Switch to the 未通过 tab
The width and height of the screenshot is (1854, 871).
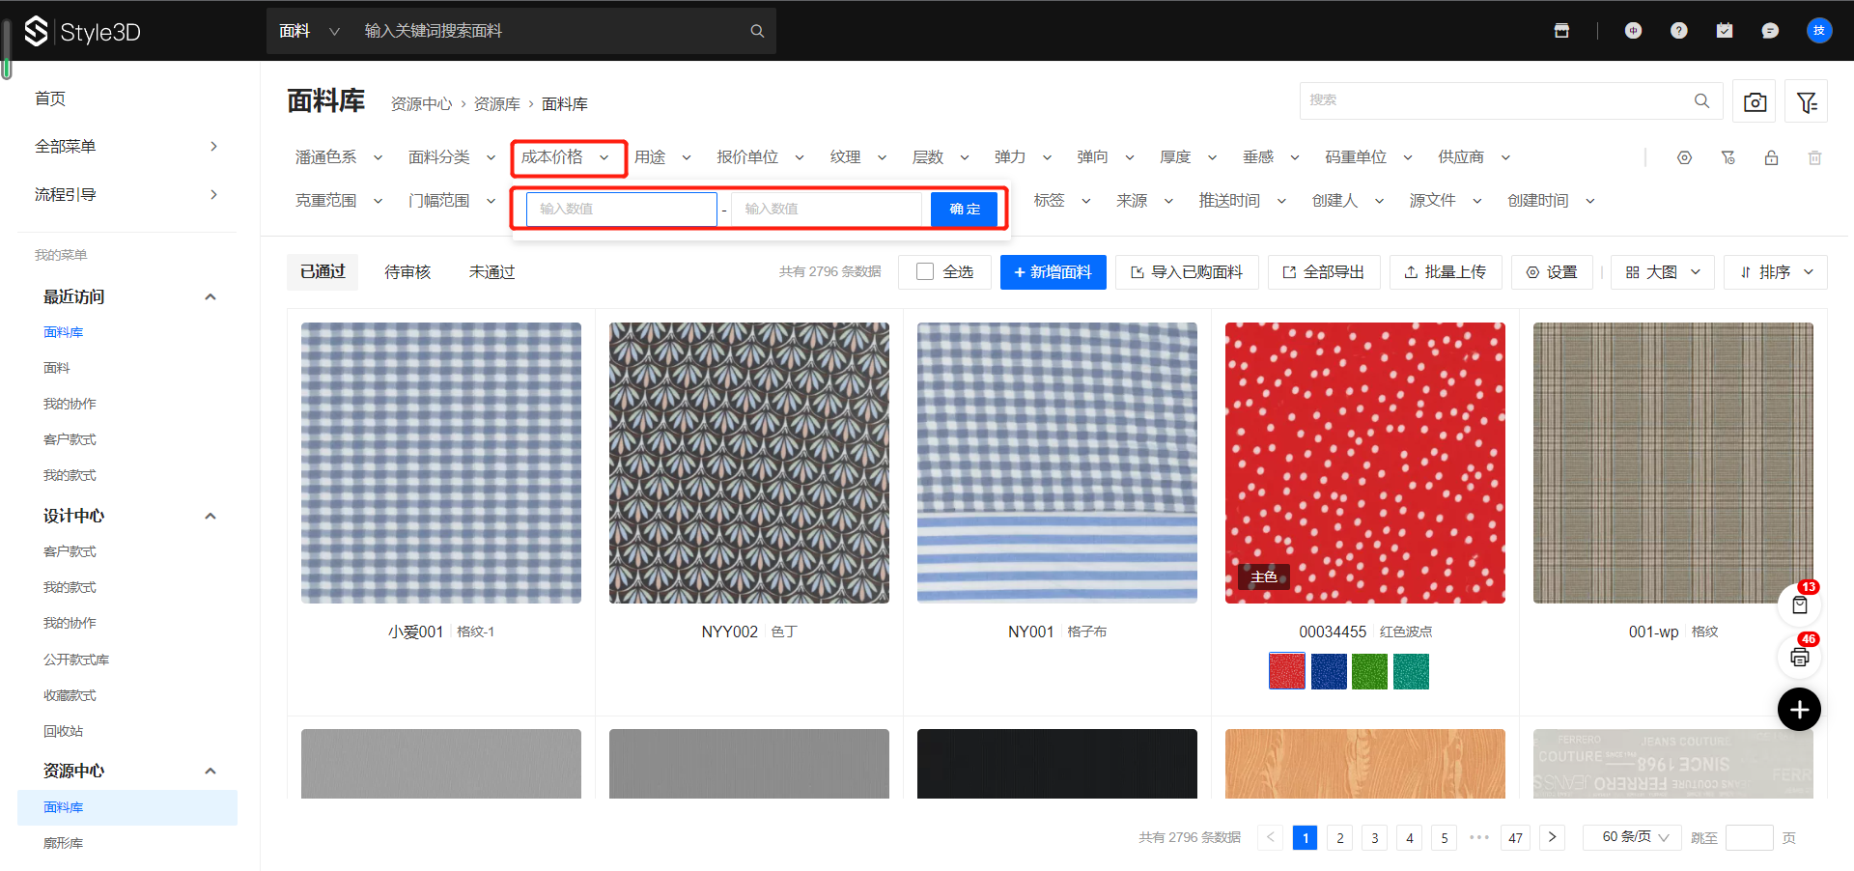click(492, 272)
